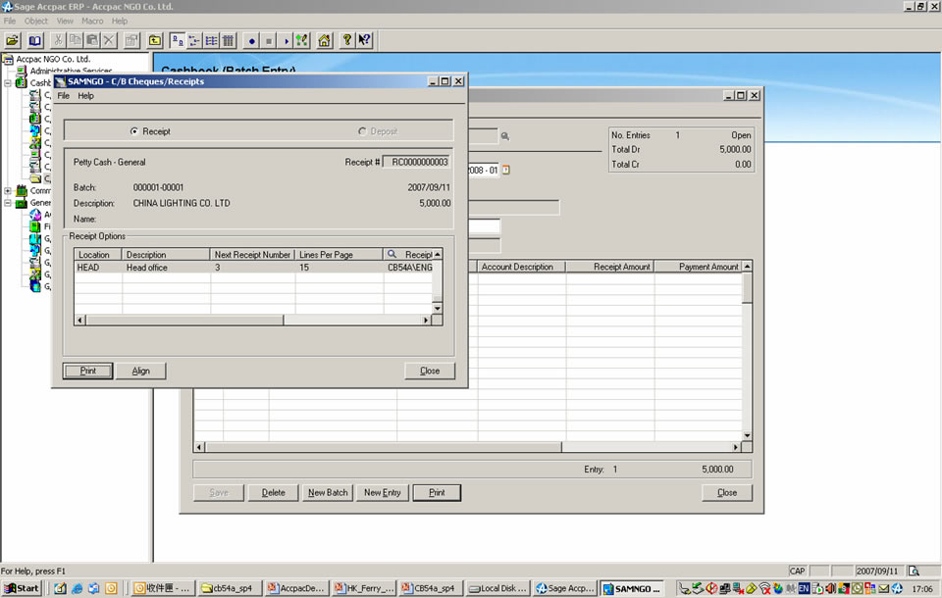Select the Deposit radio button
Viewport: 942px width, 598px height.
362,131
